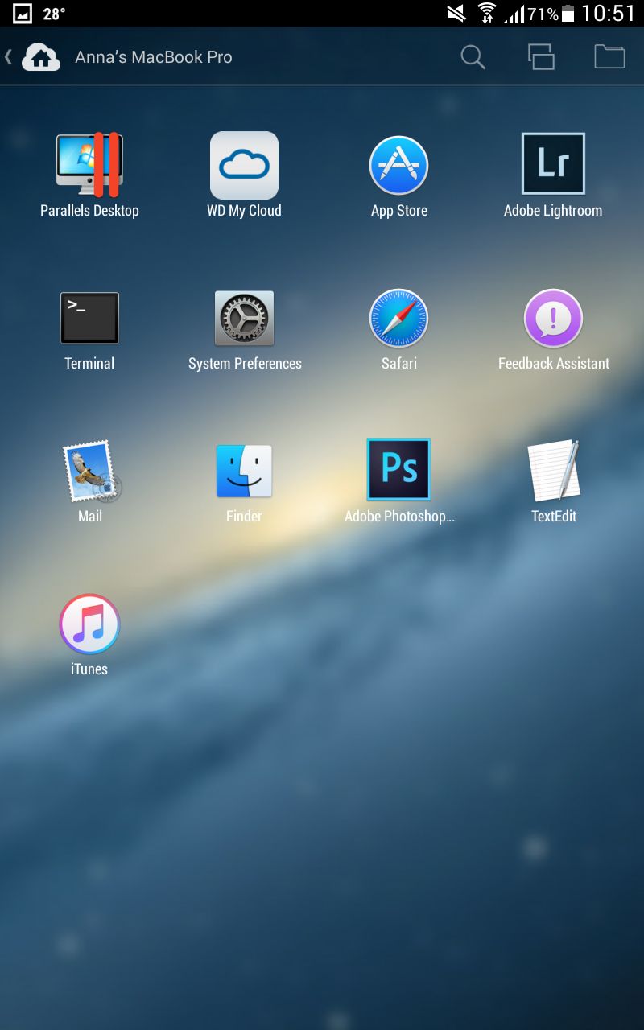The image size is (644, 1030).
Task: Tap the 10:51 clock
Action: point(609,13)
